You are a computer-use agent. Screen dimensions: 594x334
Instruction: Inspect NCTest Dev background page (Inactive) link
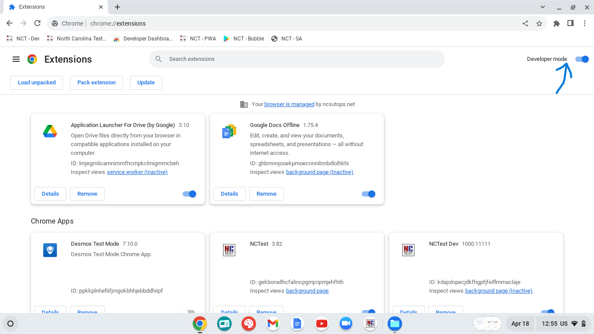[x=499, y=291]
